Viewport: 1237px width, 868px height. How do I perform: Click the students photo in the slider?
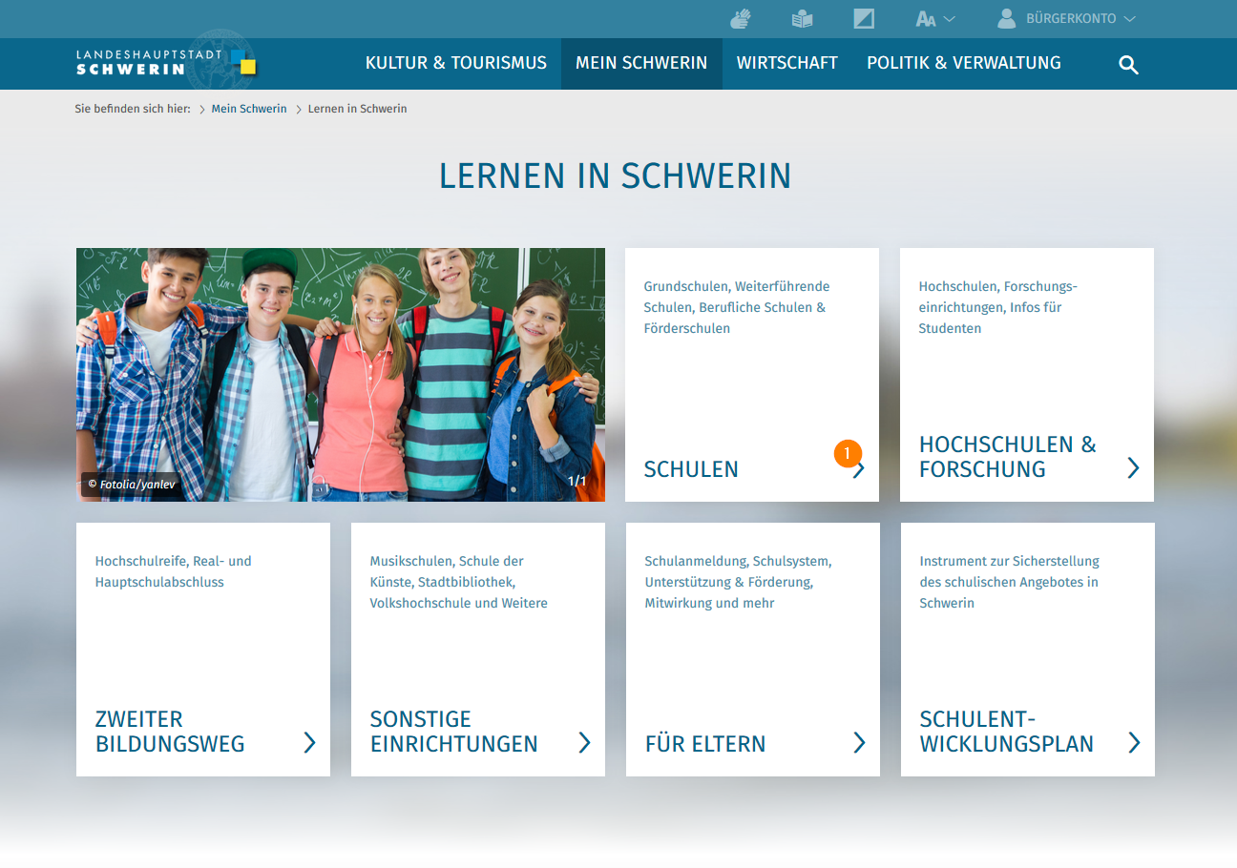coord(341,375)
